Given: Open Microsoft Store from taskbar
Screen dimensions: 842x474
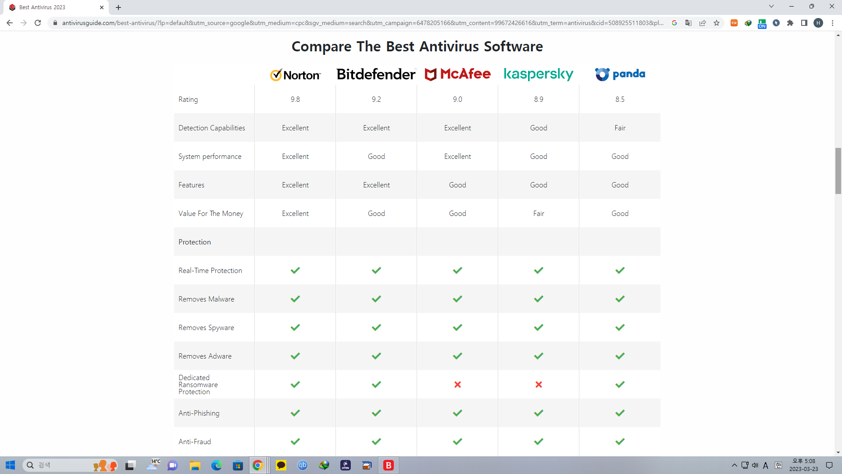Looking at the screenshot, I should [x=238, y=465].
